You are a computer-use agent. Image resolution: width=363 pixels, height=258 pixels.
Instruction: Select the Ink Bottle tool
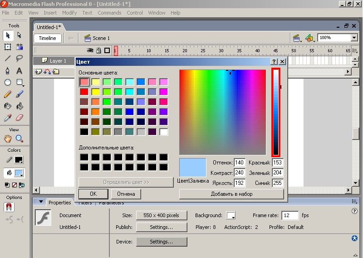coord(8,106)
